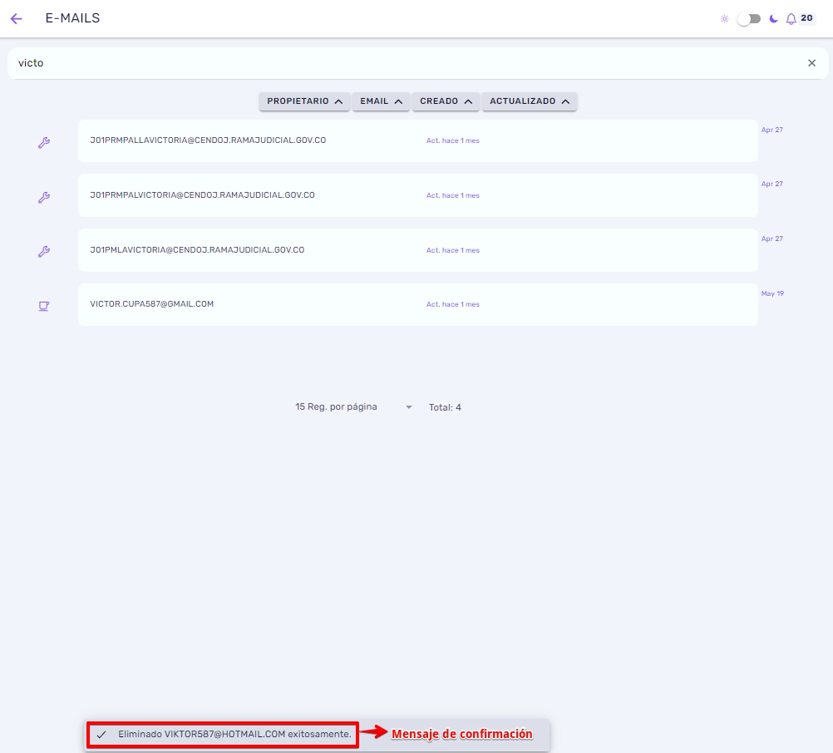Image resolution: width=833 pixels, height=753 pixels.
Task: Click the moon dark-mode icon
Action: click(773, 19)
